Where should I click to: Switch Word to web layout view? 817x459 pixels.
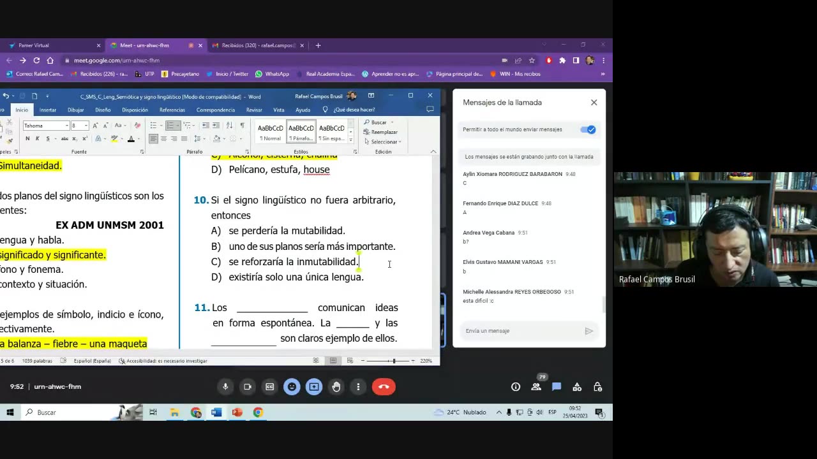pyautogui.click(x=350, y=361)
